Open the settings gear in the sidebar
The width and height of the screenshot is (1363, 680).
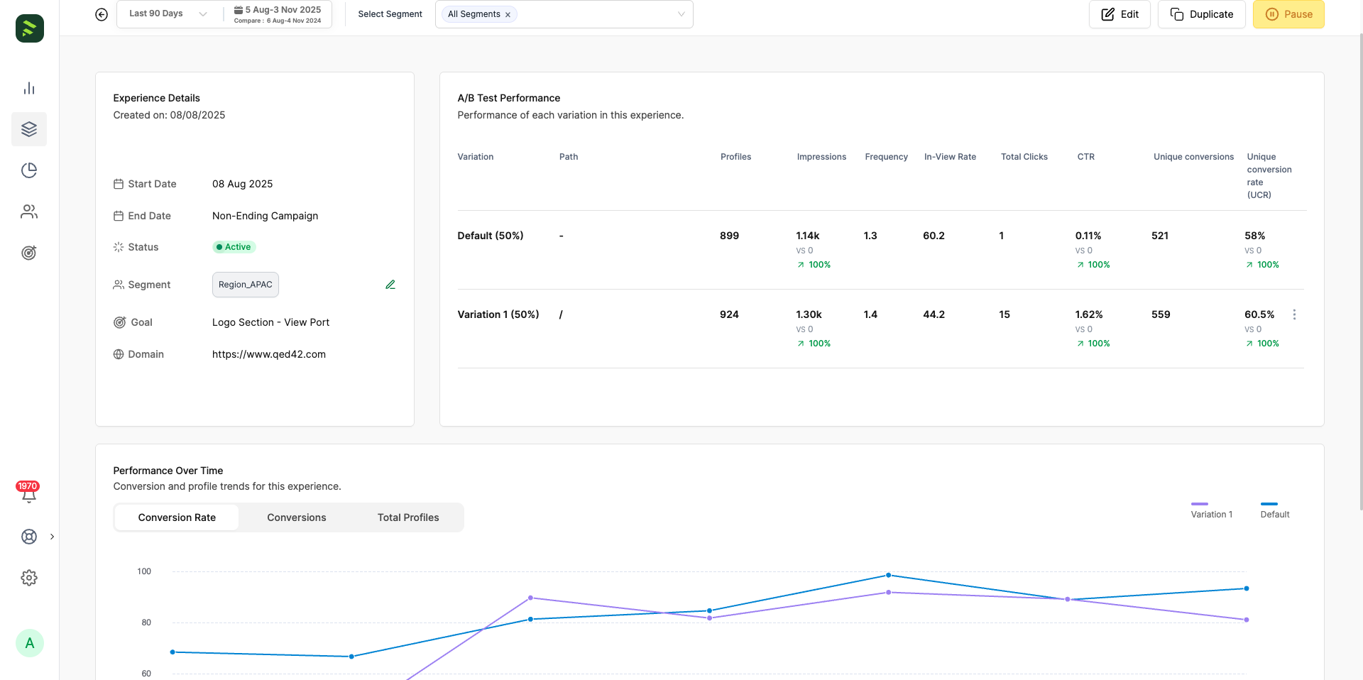point(29,577)
